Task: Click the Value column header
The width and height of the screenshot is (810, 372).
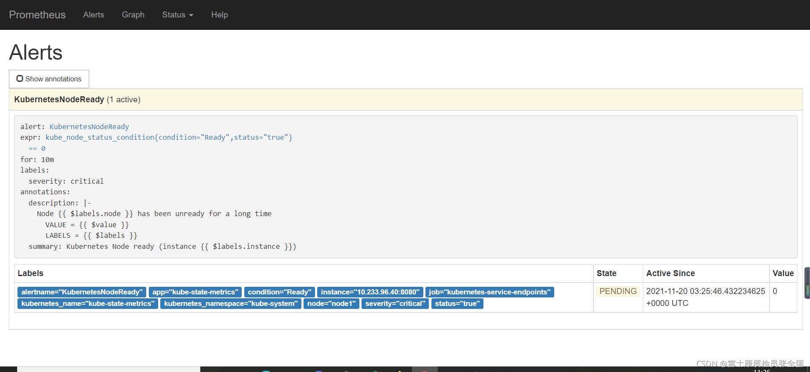Action: 783,273
